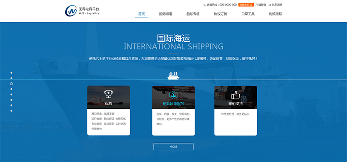Click the 便捷高效 text in 优势 card

(x=97, y=129)
